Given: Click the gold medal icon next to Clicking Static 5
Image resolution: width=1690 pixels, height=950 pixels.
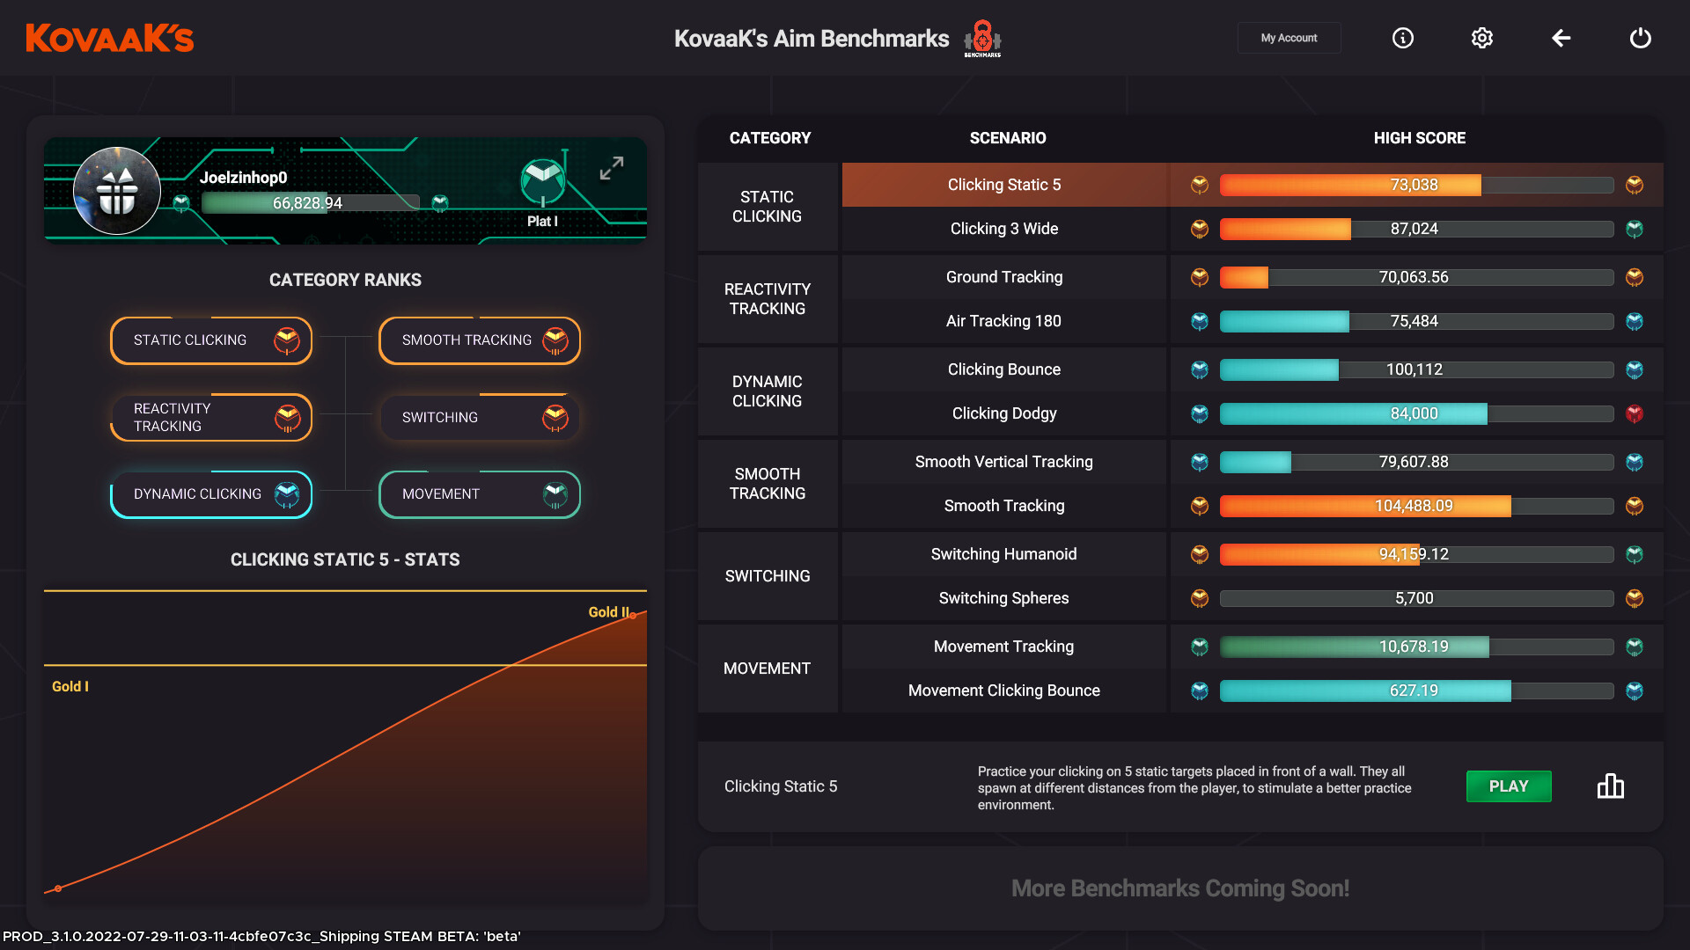Looking at the screenshot, I should (x=1199, y=183).
